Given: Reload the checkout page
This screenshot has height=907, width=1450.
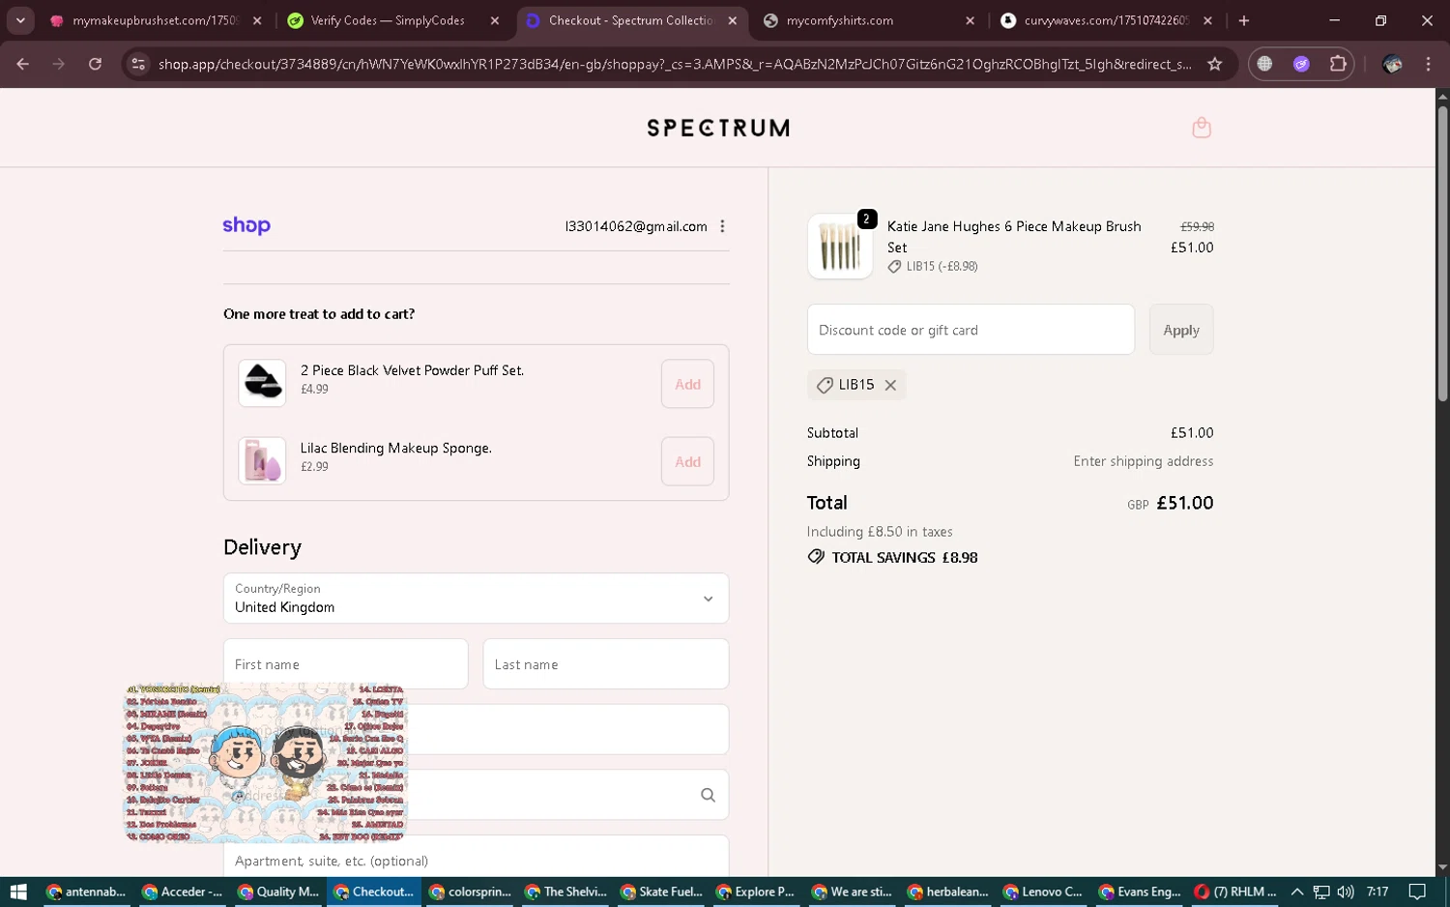Looking at the screenshot, I should click(95, 64).
